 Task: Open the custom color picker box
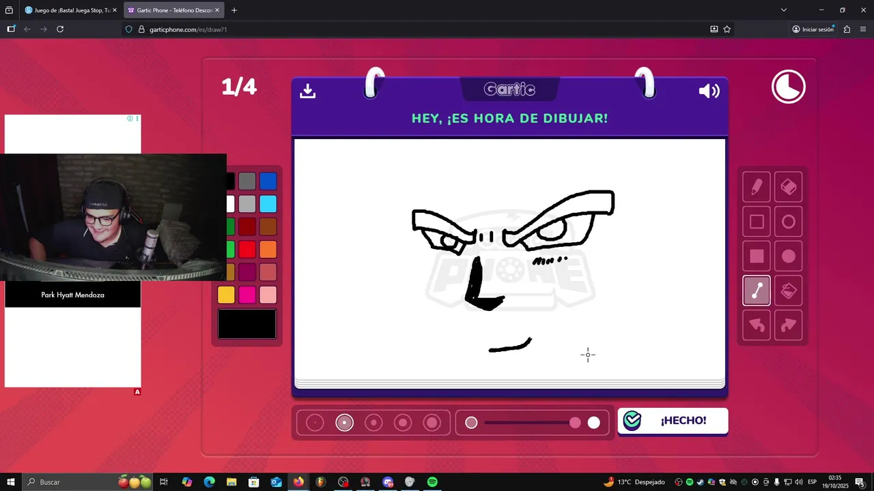coord(247,324)
